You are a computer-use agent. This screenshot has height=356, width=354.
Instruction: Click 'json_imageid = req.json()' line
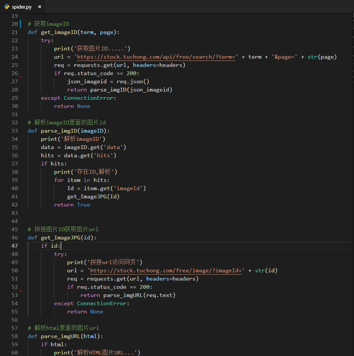(x=108, y=81)
